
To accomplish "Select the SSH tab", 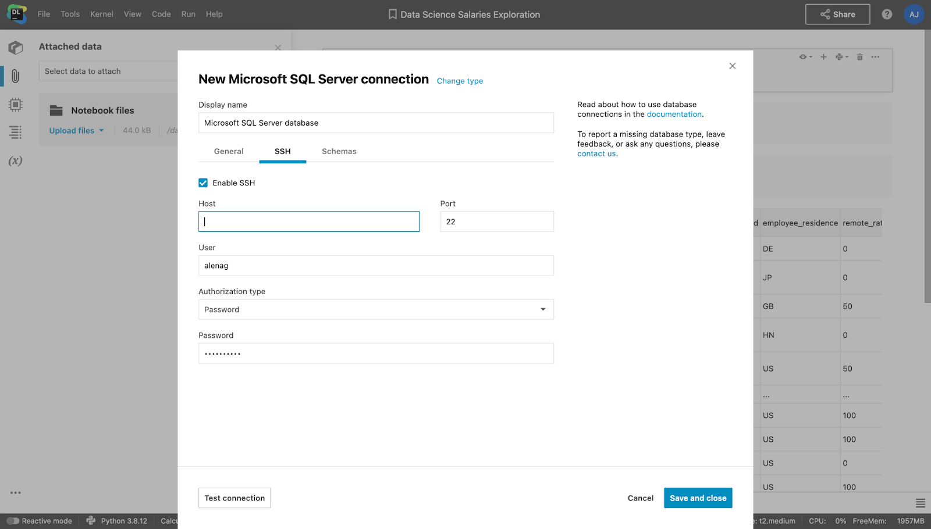I will [283, 151].
